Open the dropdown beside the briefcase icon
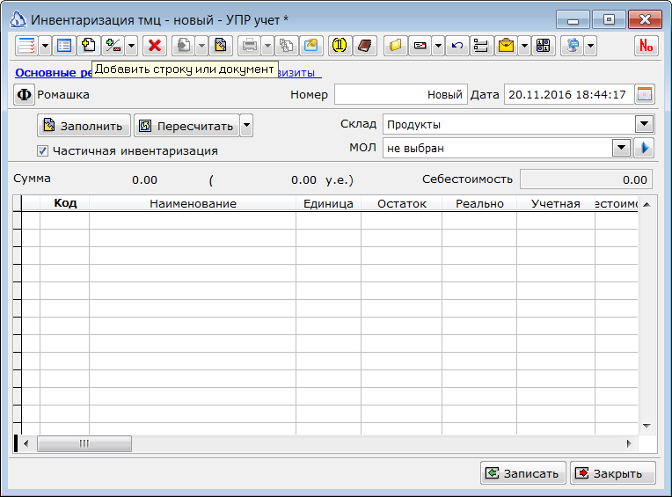 (524, 46)
